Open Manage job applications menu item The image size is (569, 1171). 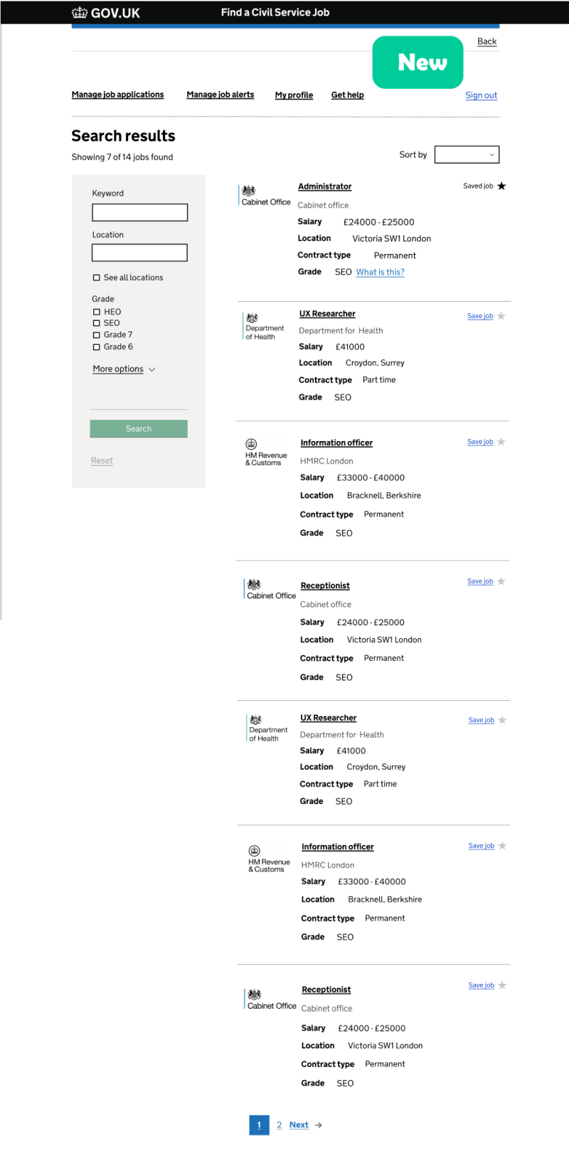[117, 95]
